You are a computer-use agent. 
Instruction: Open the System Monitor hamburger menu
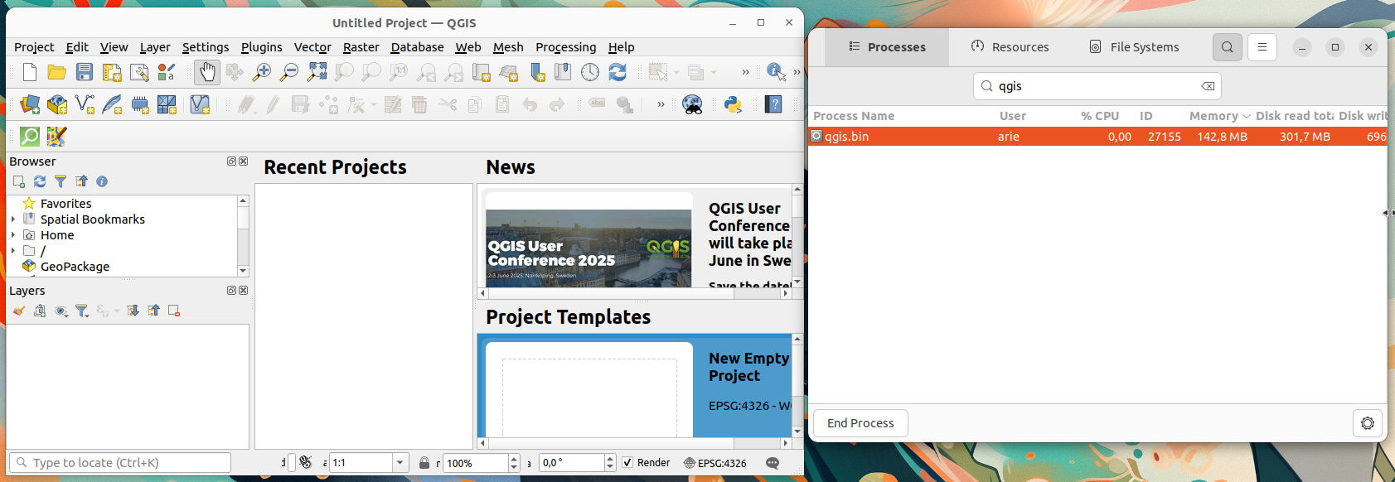pyautogui.click(x=1262, y=47)
